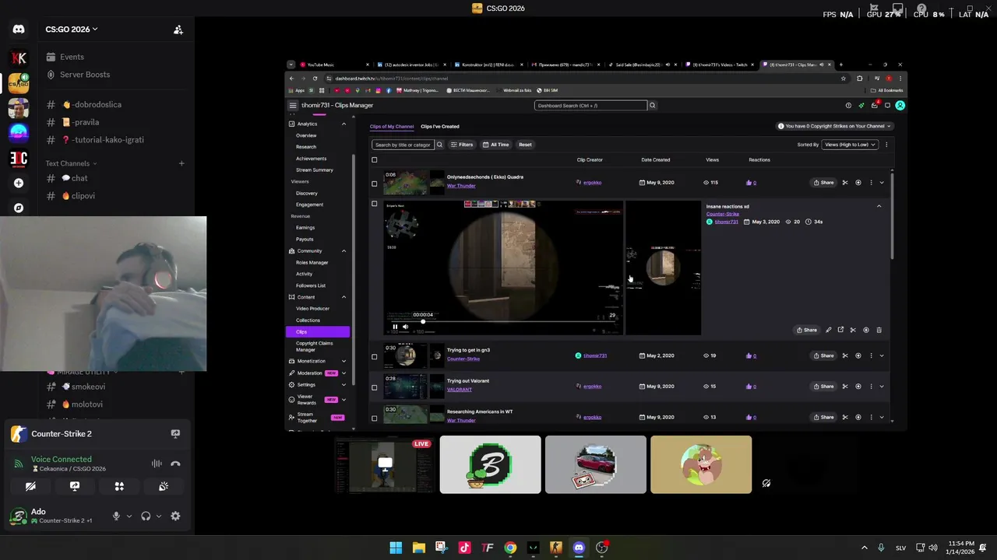Toggle the select-all clips checkbox
The width and height of the screenshot is (997, 560).
coord(375,160)
